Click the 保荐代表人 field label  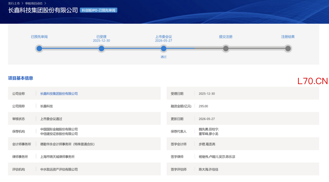[179, 131]
